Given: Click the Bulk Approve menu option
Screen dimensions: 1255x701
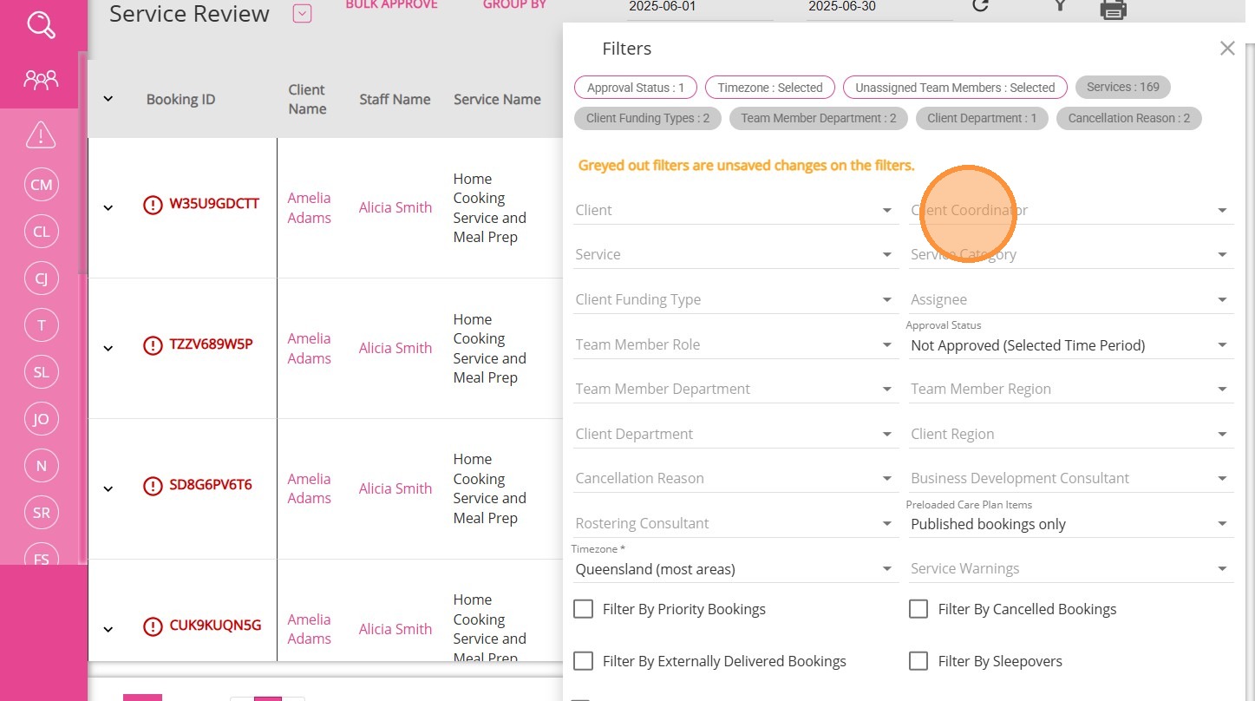Looking at the screenshot, I should click(x=391, y=5).
